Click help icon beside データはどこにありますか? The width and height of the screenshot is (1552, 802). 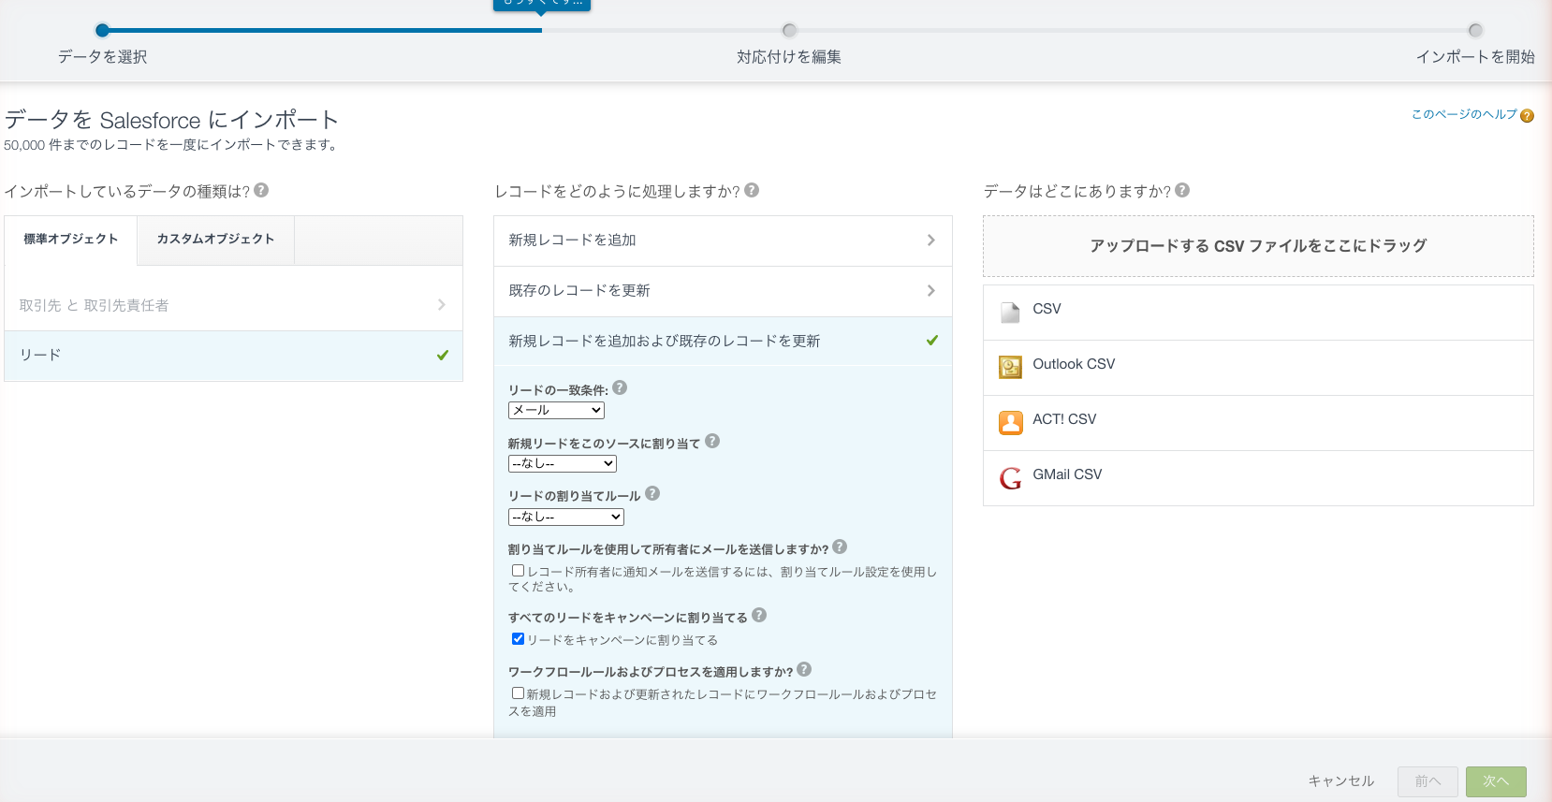click(x=1182, y=190)
